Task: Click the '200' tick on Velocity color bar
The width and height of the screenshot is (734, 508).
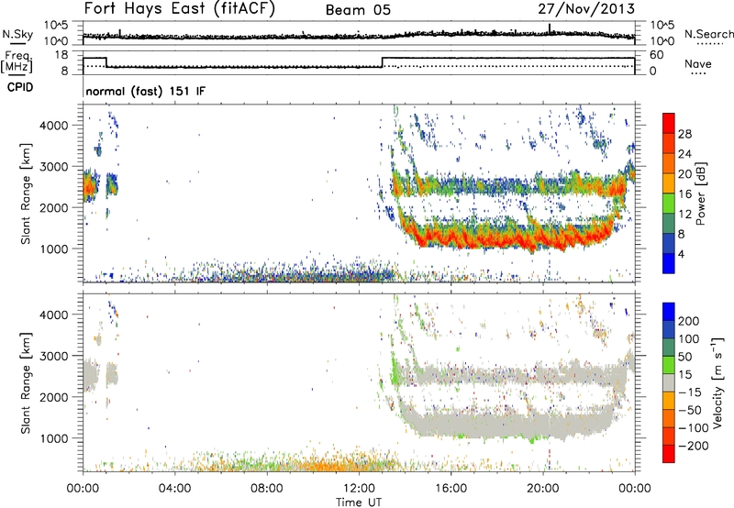Action: click(x=689, y=321)
